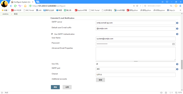Image resolution: width=183 pixels, height=94 pixels.
Task: Toggle Use SMTP Authentication checkbox
Action: (x=52, y=34)
